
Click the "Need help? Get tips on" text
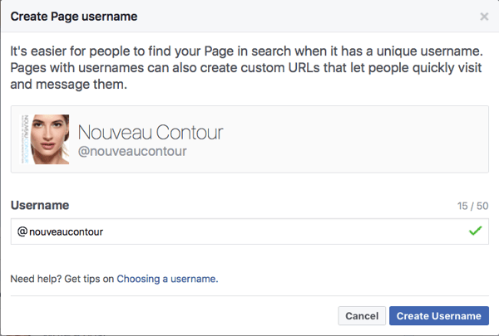pyautogui.click(x=62, y=279)
